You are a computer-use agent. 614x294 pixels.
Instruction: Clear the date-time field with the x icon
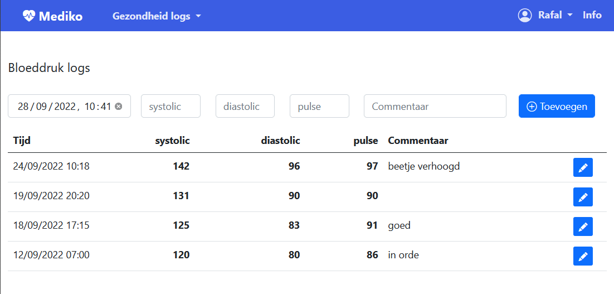(x=119, y=107)
